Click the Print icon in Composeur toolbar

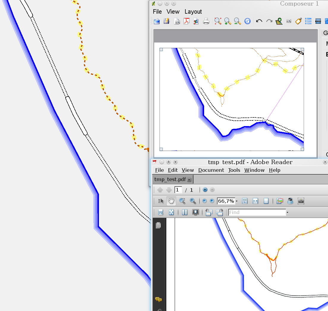click(x=206, y=21)
